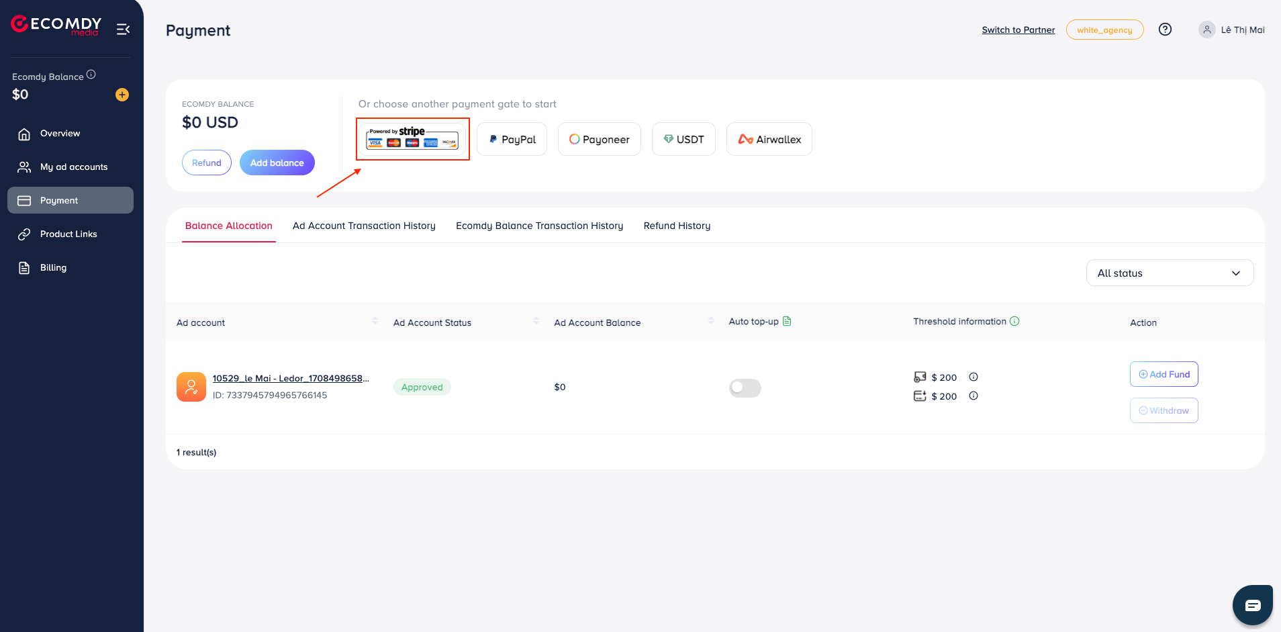The image size is (1281, 632).
Task: Click info icon beside second $ 200
Action: click(974, 396)
